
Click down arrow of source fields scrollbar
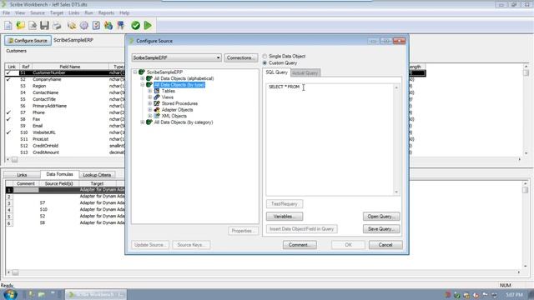tap(526, 153)
